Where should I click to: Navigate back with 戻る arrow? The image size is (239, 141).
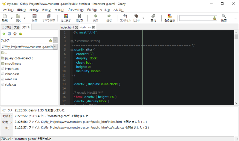pos(96,18)
